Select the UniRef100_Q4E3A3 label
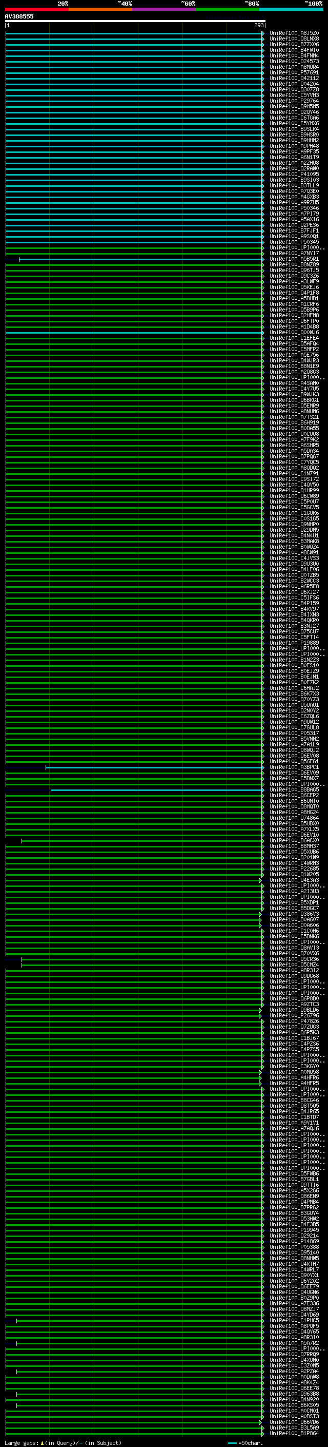The image size is (328, 1447). [294, 880]
